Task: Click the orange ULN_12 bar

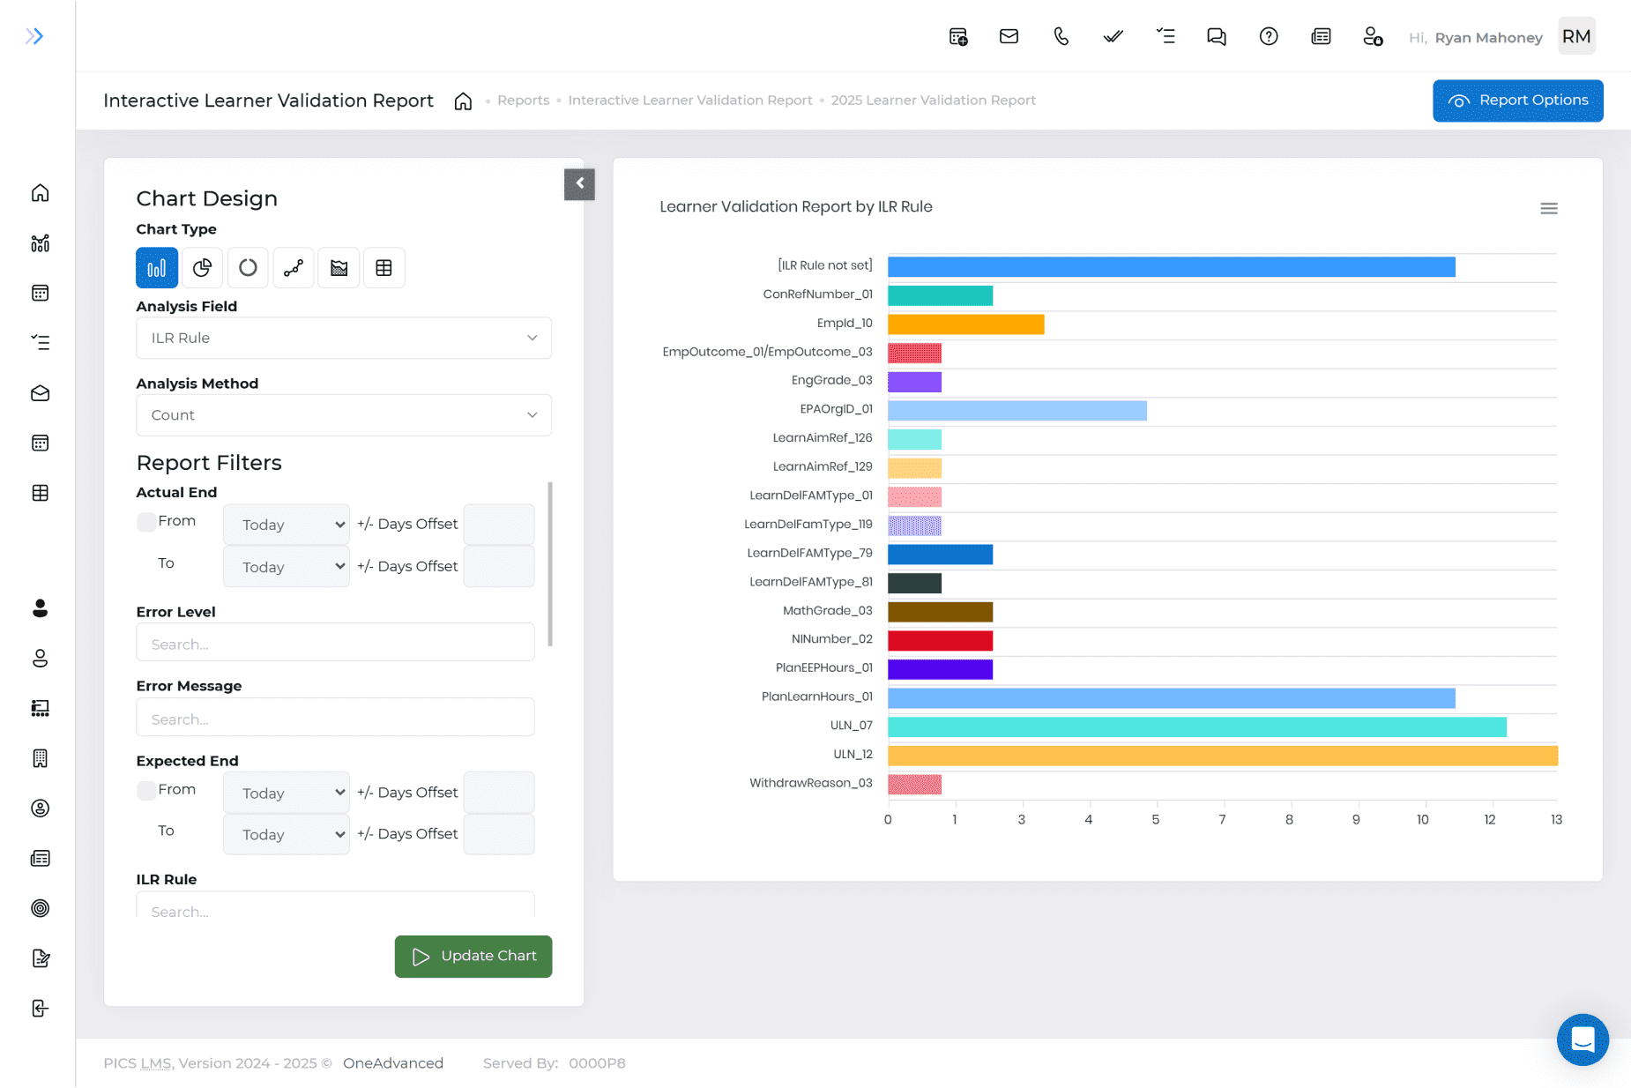Action: pos(1222,756)
